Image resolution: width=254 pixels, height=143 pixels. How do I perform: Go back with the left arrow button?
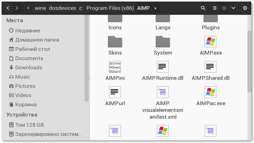point(8,8)
